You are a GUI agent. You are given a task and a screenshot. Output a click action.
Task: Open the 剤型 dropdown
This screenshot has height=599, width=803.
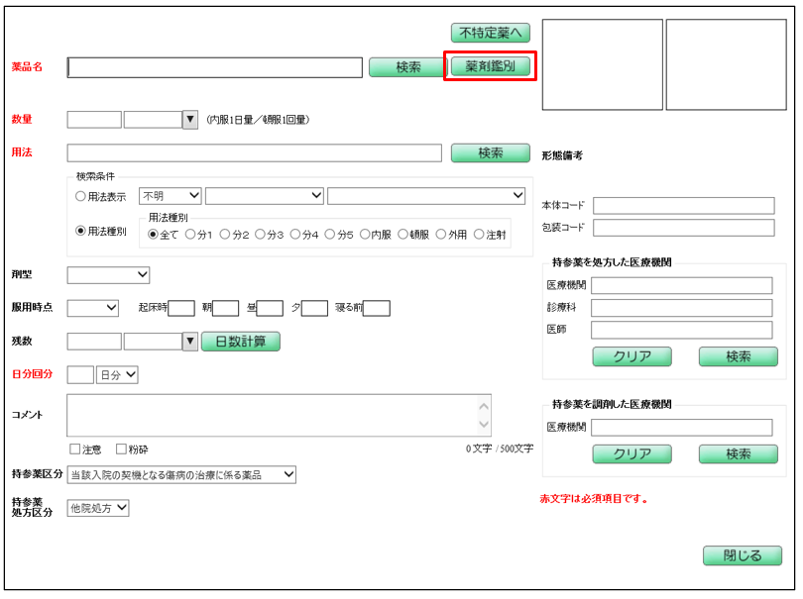tap(108, 274)
